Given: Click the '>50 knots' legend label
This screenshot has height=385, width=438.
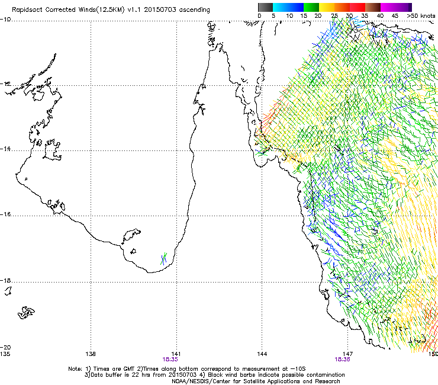Looking at the screenshot, I should point(421,16).
